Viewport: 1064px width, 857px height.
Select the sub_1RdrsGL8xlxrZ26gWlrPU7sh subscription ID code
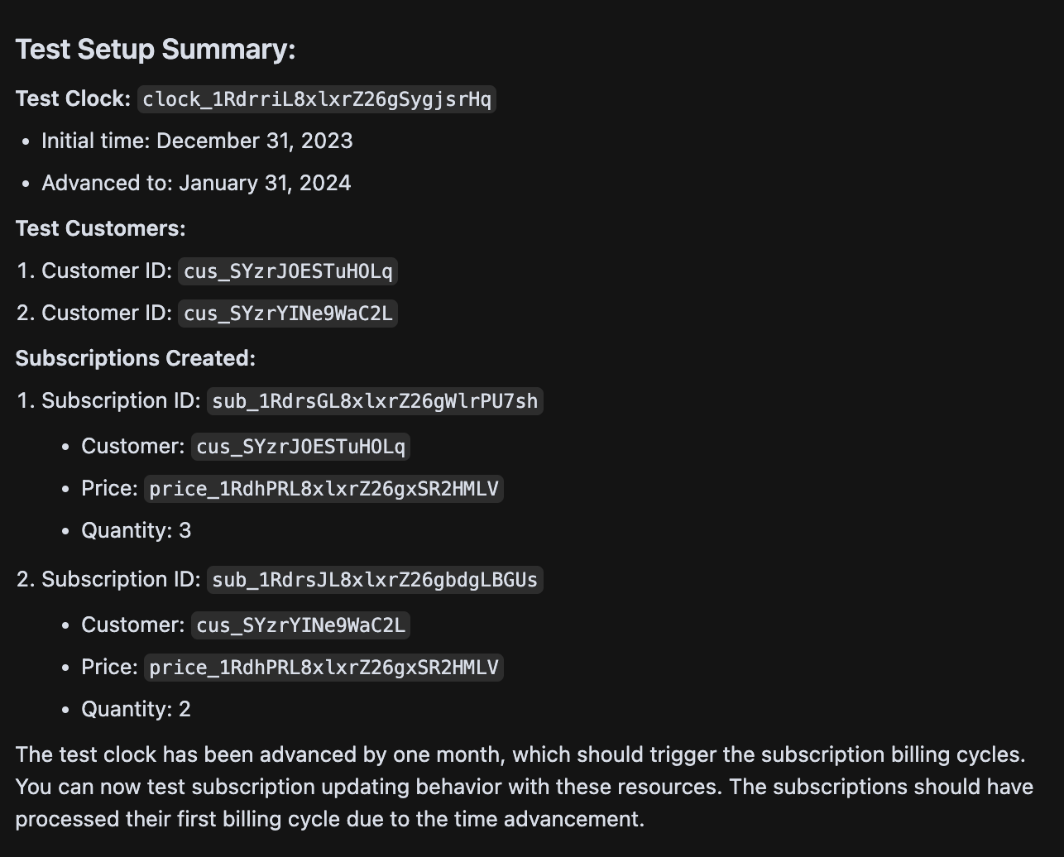[375, 401]
